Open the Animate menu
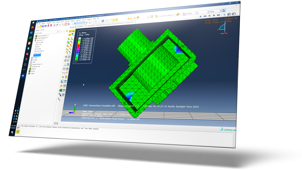Image resolution: width=302 pixels, height=170 pixels. [x=67, y=21]
